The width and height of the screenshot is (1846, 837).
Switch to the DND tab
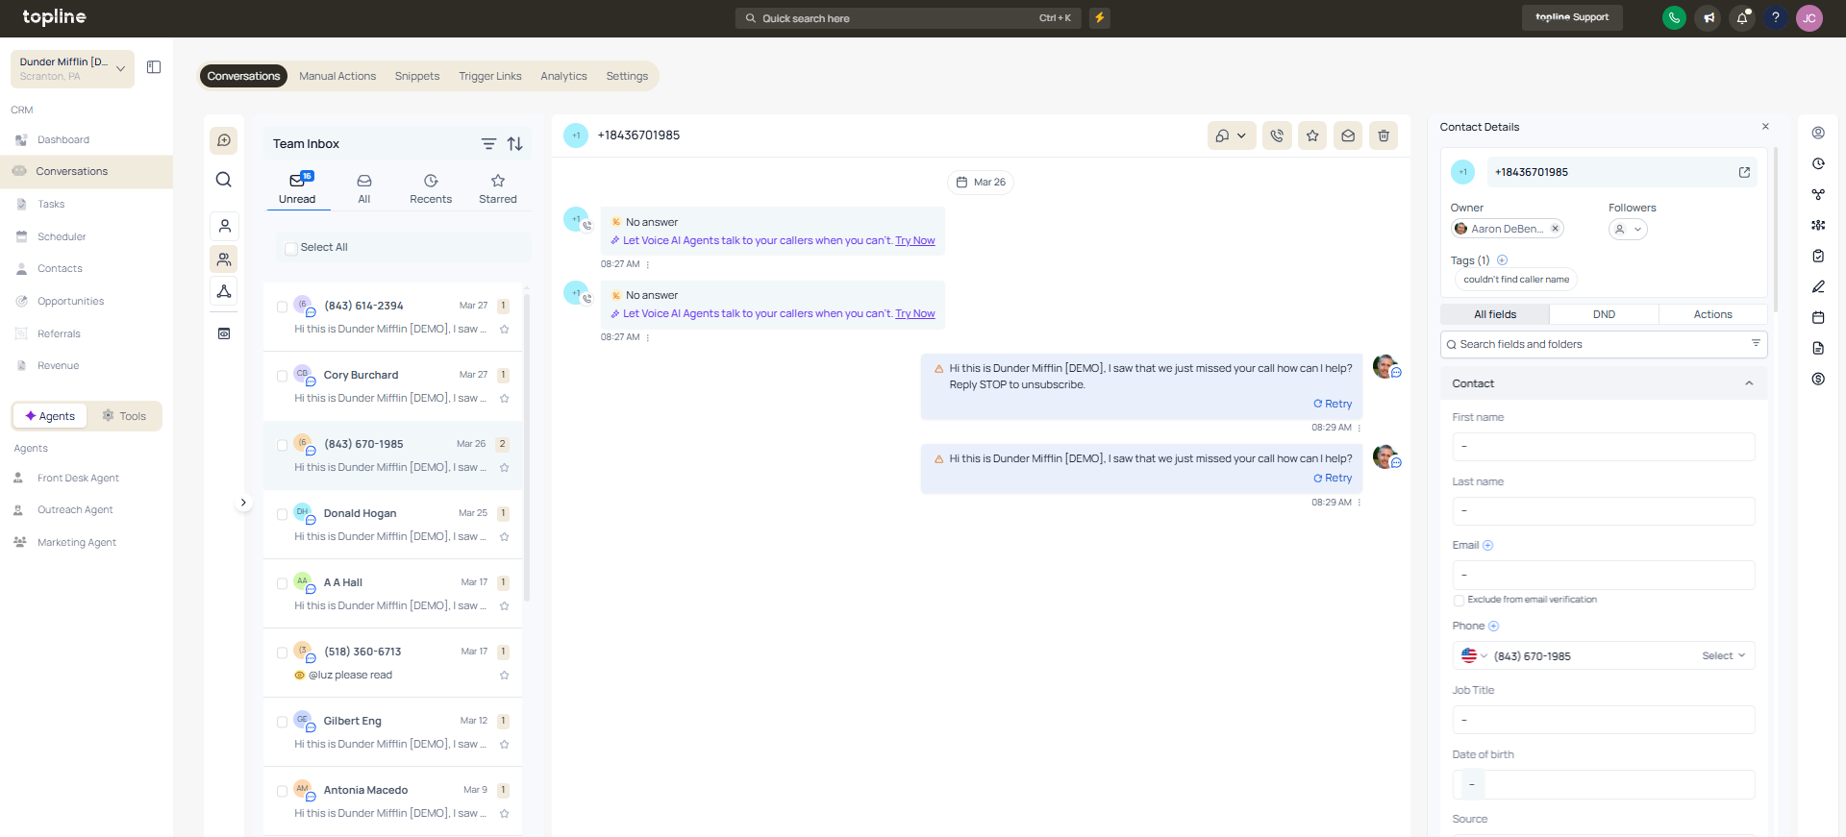[1604, 314]
